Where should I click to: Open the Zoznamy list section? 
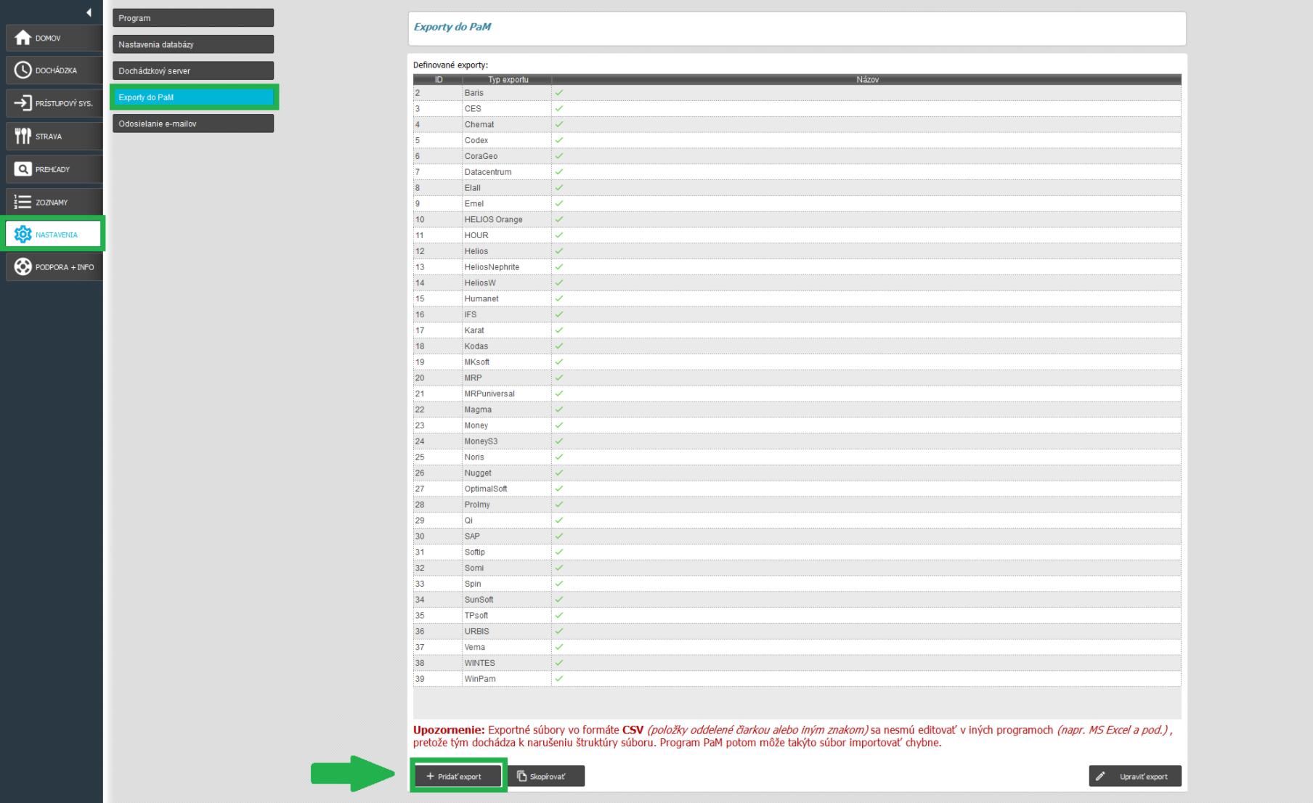click(x=54, y=202)
